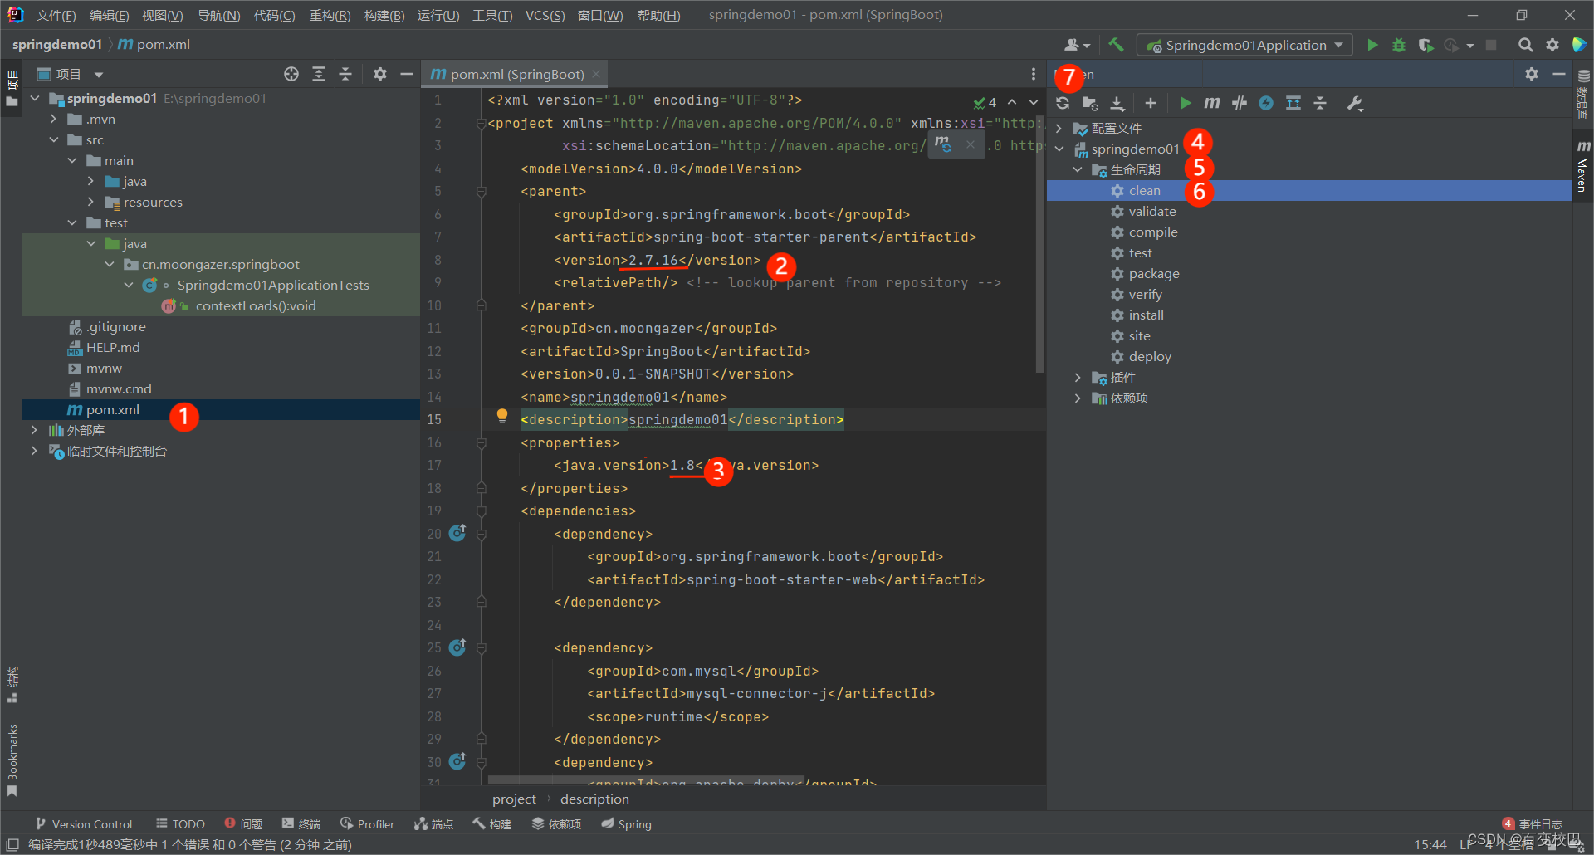Select HELP.md in project tree
Image resolution: width=1594 pixels, height=855 pixels.
[x=113, y=347]
